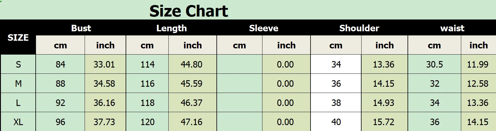The image size is (496, 131).
Task: Click length cm value 120
Action: [x=147, y=122]
